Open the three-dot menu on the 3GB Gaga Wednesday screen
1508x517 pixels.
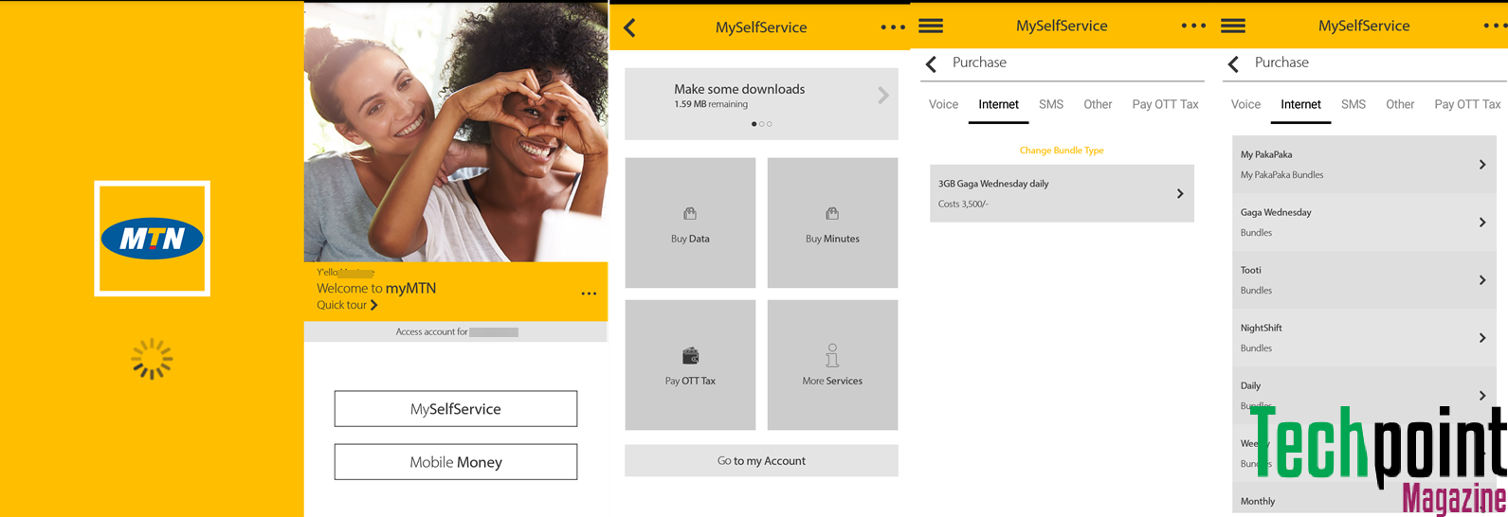(1193, 26)
